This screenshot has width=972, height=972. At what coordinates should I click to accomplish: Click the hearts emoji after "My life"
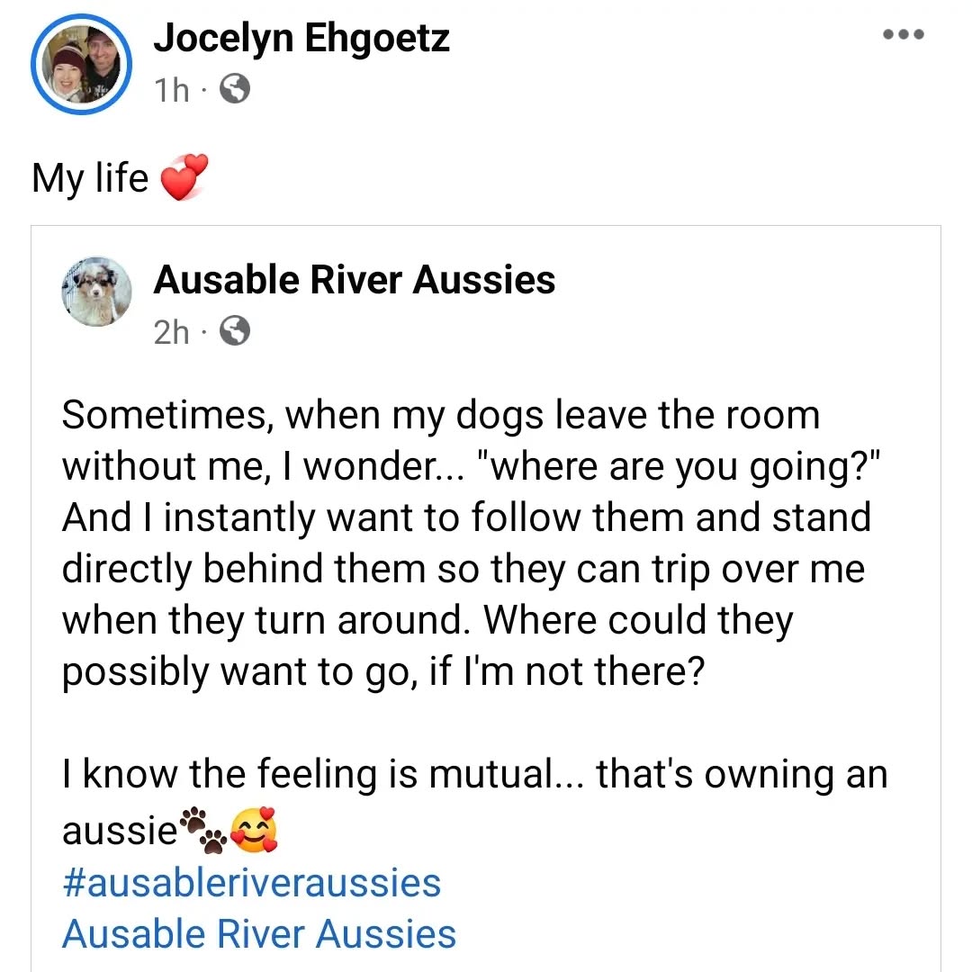pos(184,177)
